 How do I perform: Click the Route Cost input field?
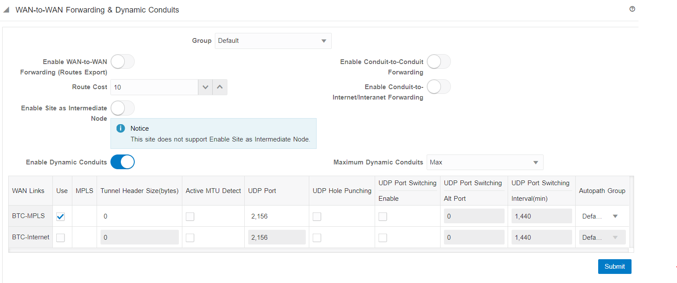click(154, 87)
